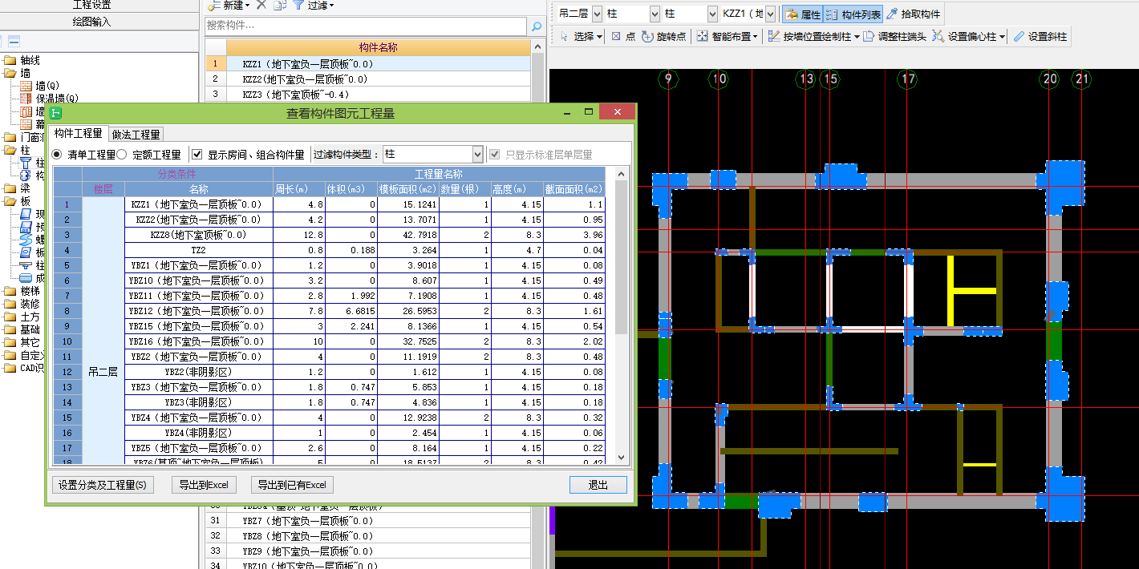
Task: Activate the 拾取构件 eyedropper tool
Action: tap(914, 14)
